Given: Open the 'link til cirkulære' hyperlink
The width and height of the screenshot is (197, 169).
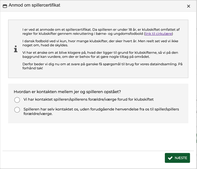Looking at the screenshot, I should point(158,34).
